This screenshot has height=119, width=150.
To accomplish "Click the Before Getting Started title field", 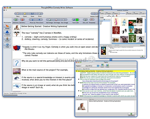I will [60, 27].
